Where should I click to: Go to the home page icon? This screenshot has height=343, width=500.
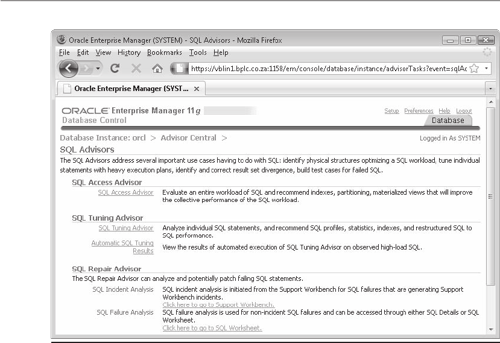157,69
